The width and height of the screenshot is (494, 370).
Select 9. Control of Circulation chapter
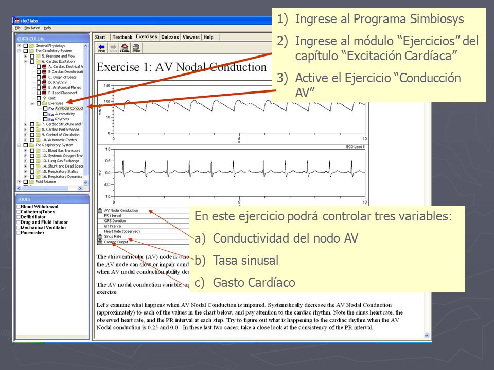pyautogui.click(x=61, y=135)
